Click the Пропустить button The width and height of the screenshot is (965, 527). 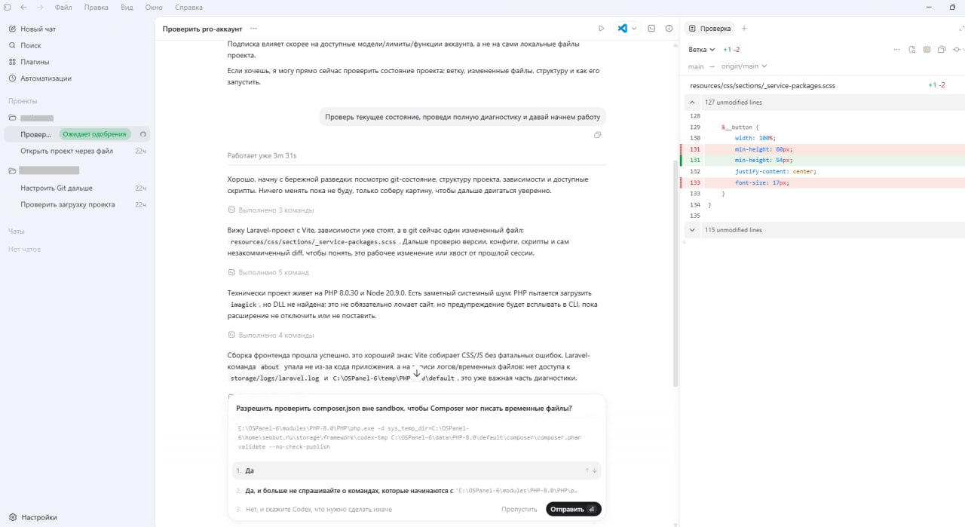click(x=519, y=510)
